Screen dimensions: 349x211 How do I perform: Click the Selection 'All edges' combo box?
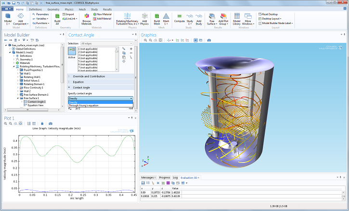tap(106, 43)
